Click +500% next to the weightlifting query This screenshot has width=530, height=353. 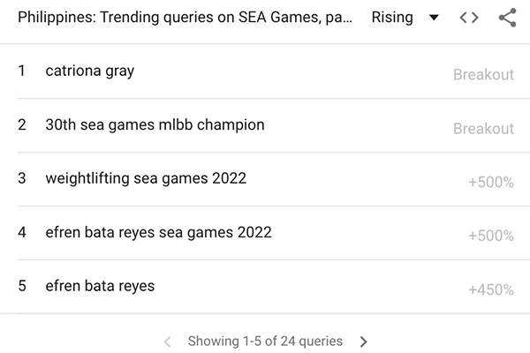[x=490, y=183]
